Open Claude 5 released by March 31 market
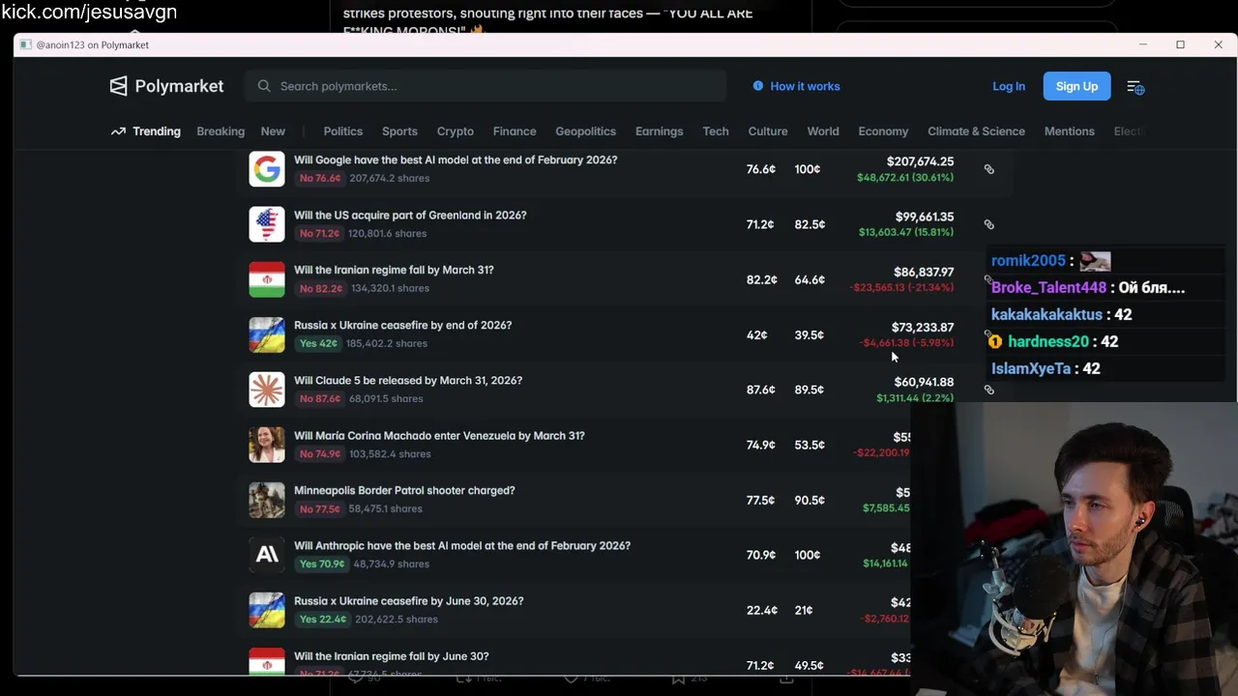The width and height of the screenshot is (1238, 696). (408, 380)
